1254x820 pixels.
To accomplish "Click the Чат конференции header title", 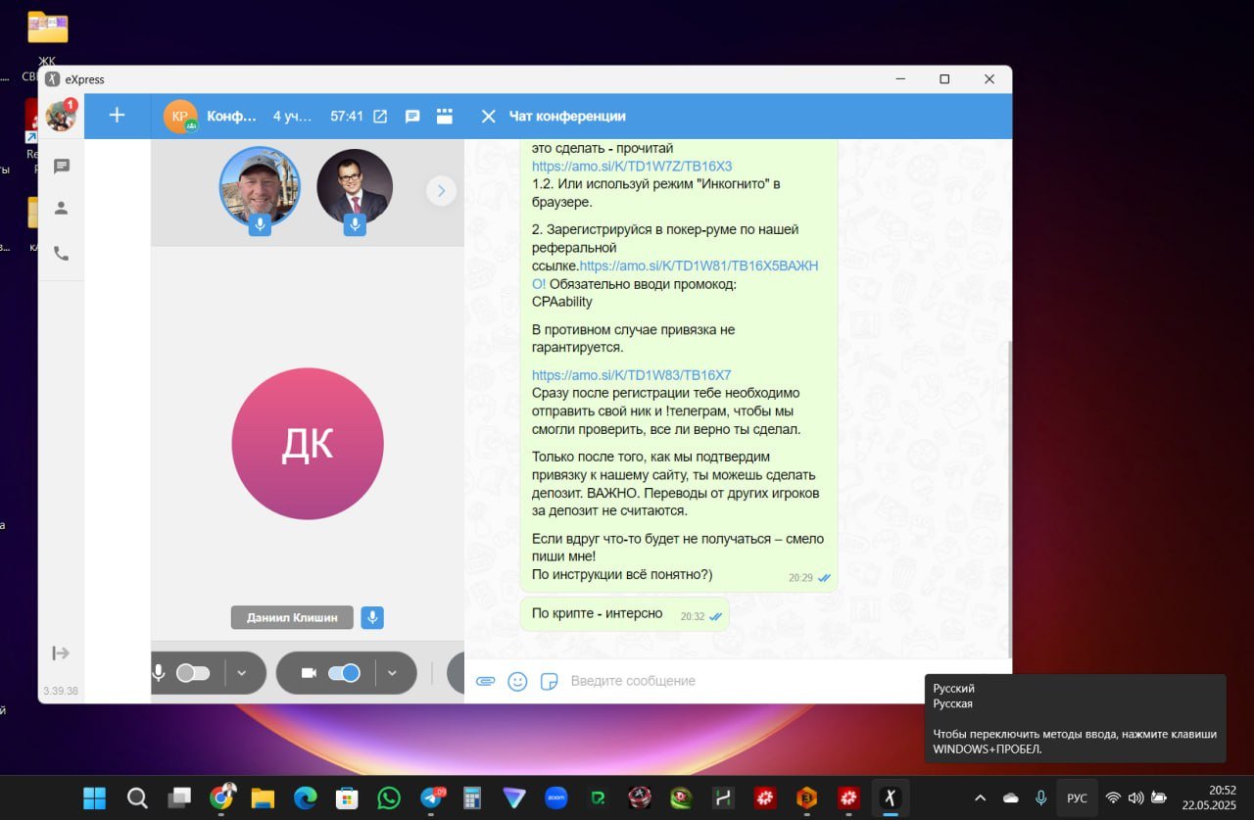I will pyautogui.click(x=567, y=117).
